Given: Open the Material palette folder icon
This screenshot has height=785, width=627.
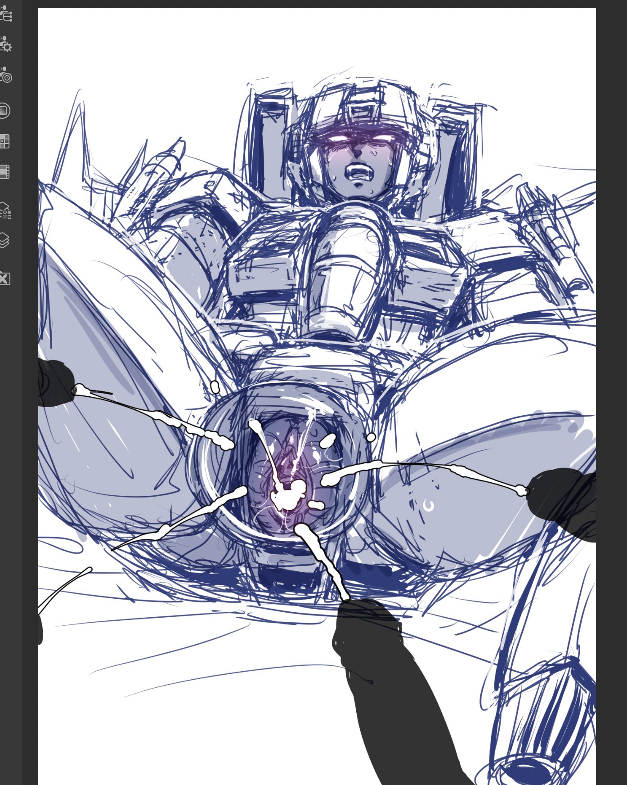Looking at the screenshot, I should [x=4, y=278].
